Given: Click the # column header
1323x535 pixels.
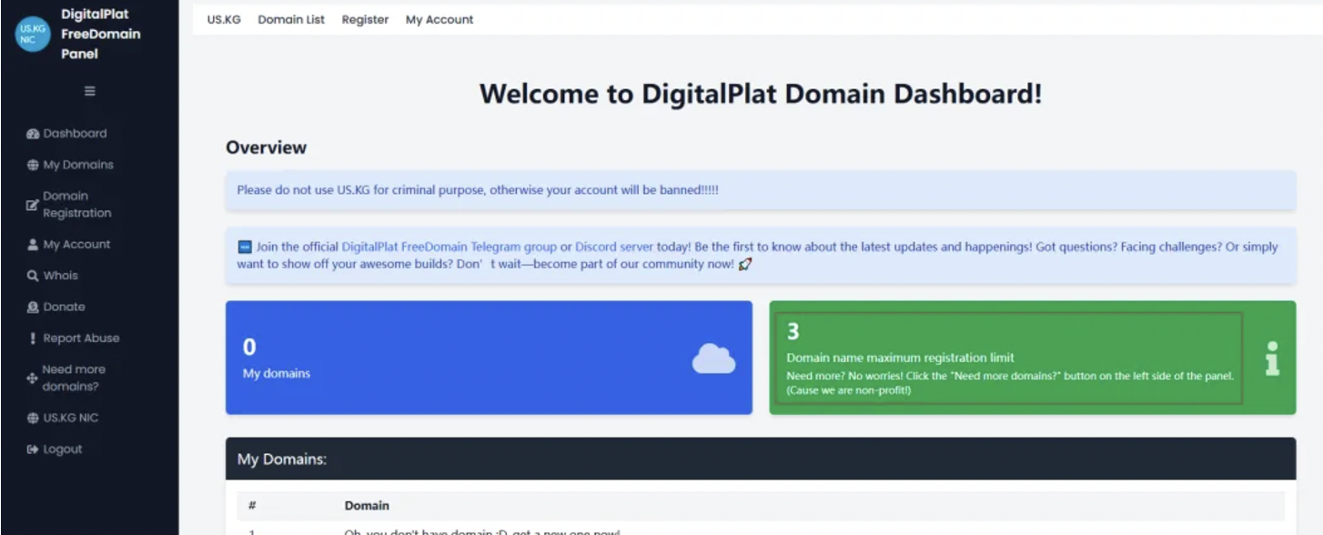Looking at the screenshot, I should [252, 506].
